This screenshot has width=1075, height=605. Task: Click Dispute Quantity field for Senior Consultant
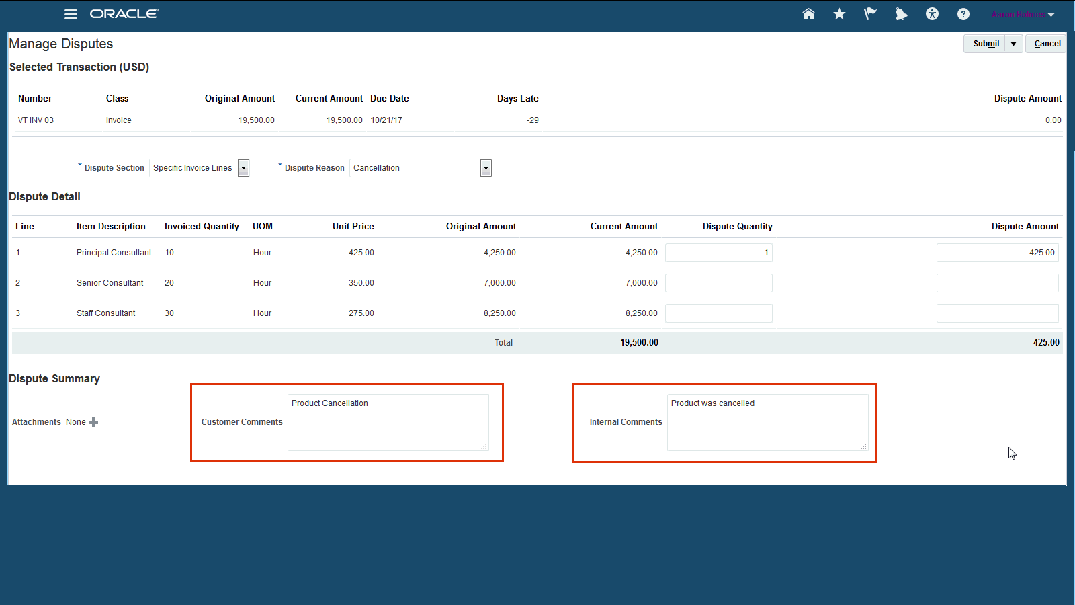coord(718,283)
